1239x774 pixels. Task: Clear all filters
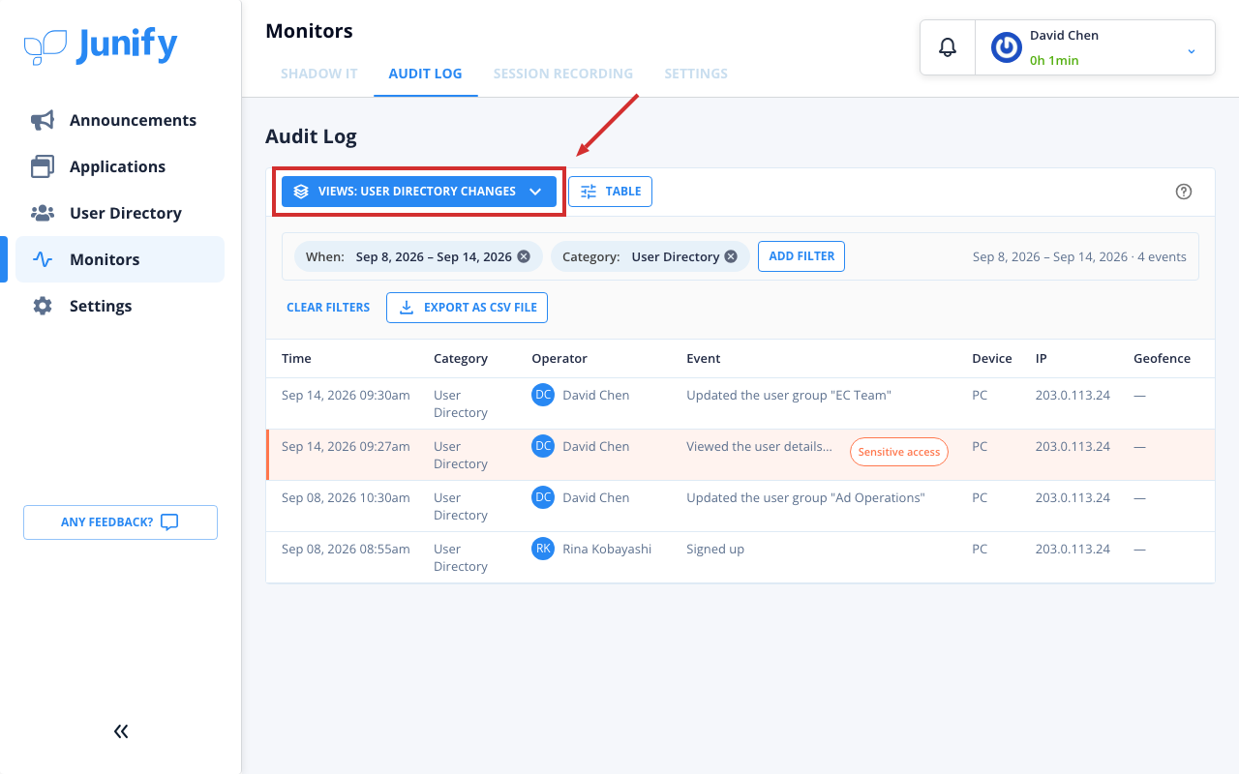pyautogui.click(x=328, y=308)
